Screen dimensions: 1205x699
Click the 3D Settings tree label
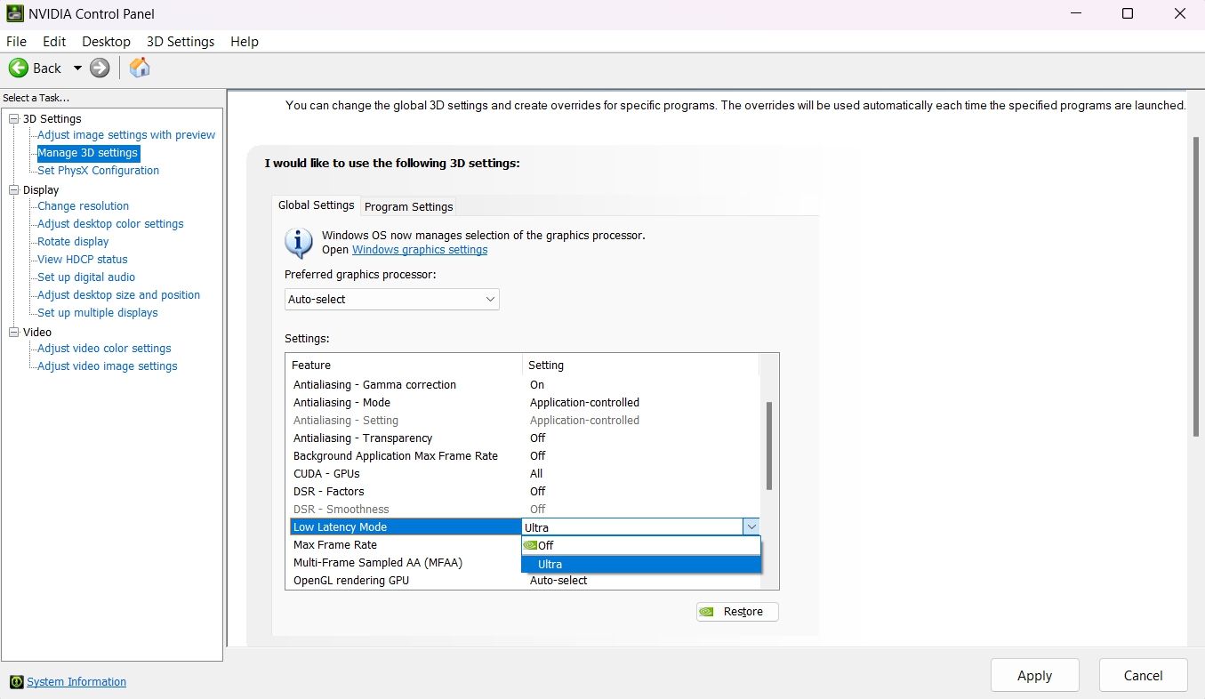click(52, 119)
